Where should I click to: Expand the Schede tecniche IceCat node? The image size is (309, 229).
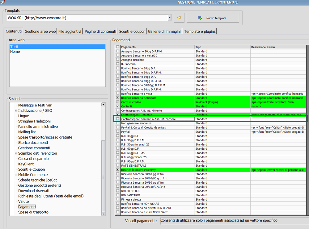[16, 180]
